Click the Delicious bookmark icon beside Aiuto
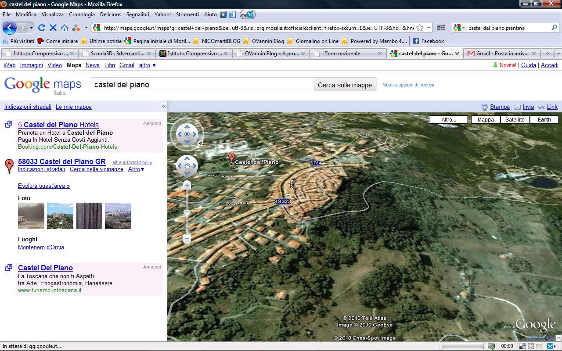 223,14
